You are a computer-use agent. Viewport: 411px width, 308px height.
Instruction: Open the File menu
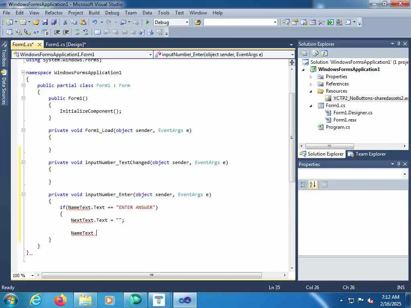click(x=6, y=13)
